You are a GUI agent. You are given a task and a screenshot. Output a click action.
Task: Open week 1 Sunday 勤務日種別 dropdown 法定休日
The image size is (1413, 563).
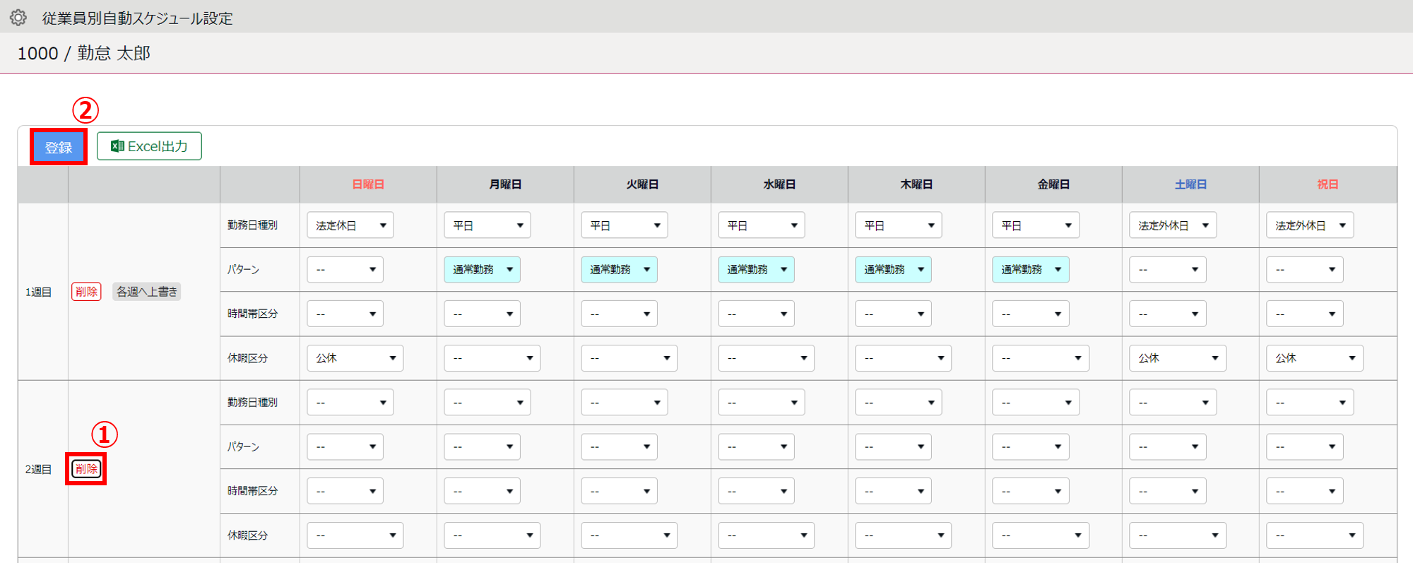(350, 225)
